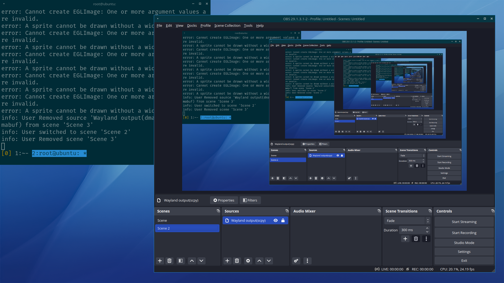Image resolution: width=504 pixels, height=283 pixels.
Task: Toggle visibility eye of Wayland output source
Action: tap(276, 220)
